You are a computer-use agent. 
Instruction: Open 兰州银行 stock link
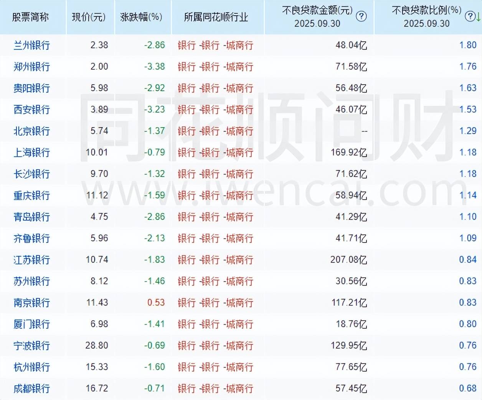coord(32,45)
